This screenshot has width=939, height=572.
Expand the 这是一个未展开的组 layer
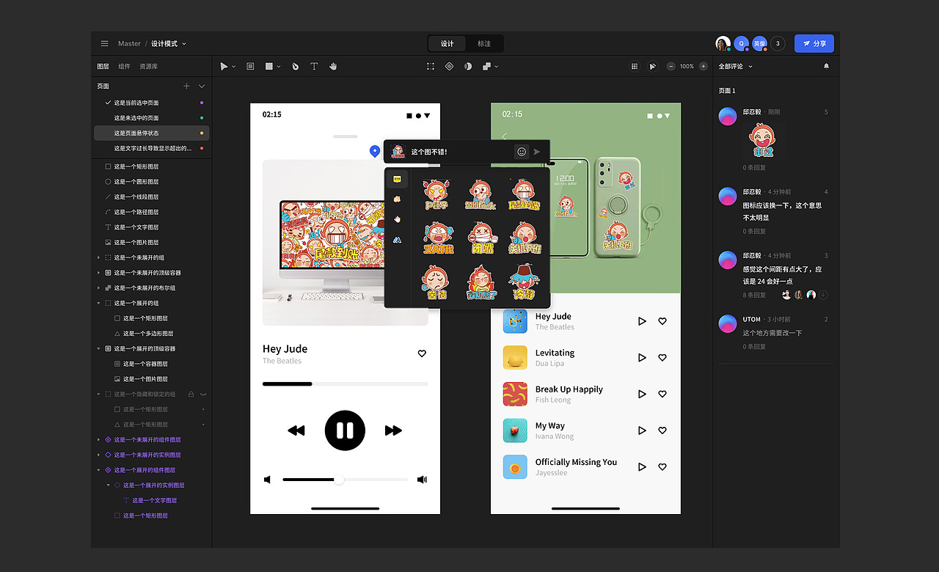tap(99, 257)
